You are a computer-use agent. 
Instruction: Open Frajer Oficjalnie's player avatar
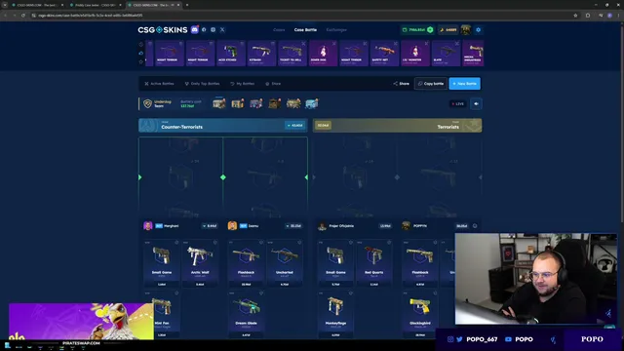[x=322, y=225]
